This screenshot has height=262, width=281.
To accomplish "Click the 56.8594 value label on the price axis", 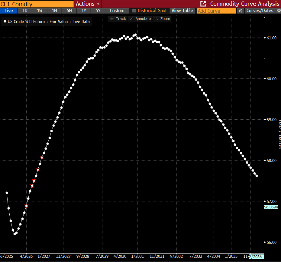I will (271, 207).
